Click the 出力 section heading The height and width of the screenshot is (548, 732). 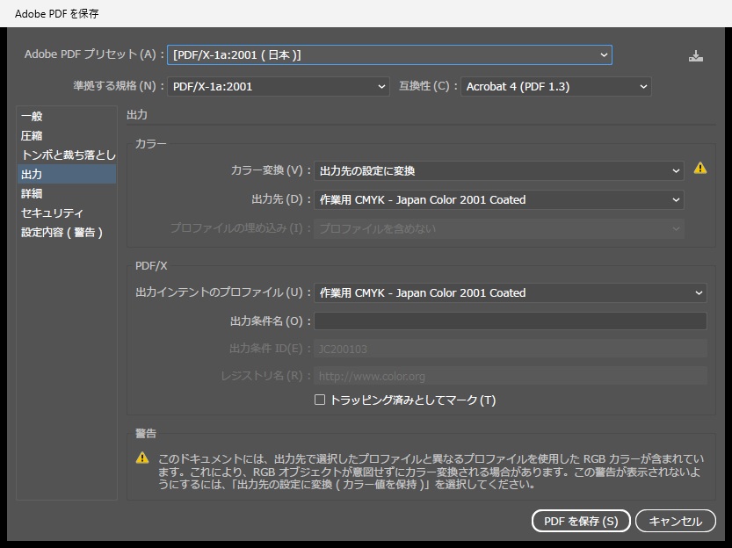pos(137,115)
